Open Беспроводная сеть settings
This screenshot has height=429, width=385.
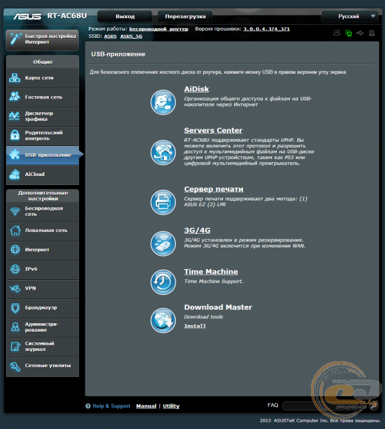(x=43, y=211)
